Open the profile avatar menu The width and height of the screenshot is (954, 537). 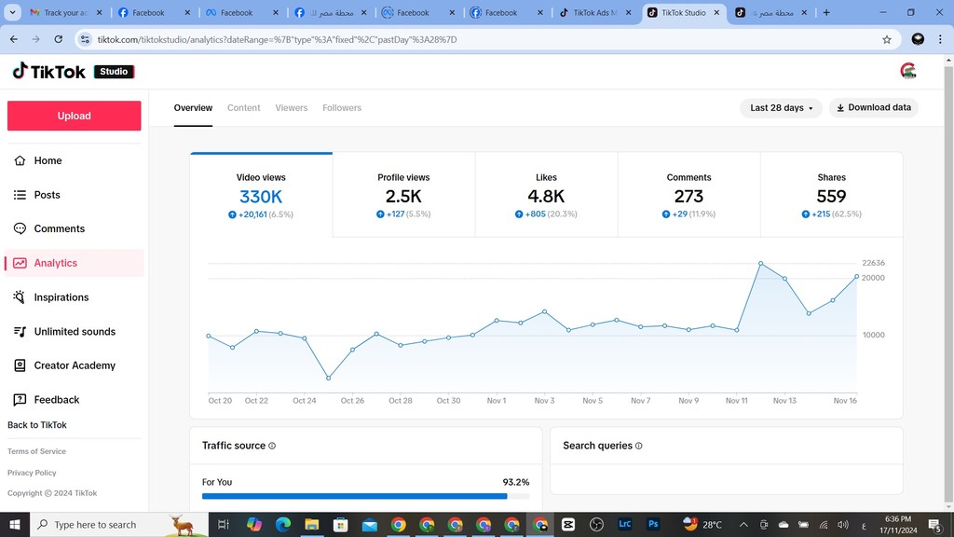pyautogui.click(x=908, y=71)
